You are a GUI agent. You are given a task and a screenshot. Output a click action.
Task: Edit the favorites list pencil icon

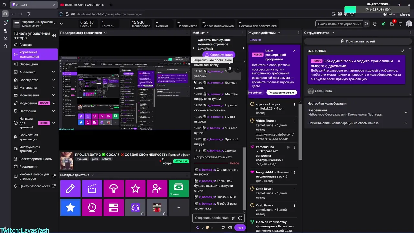coord(402,51)
